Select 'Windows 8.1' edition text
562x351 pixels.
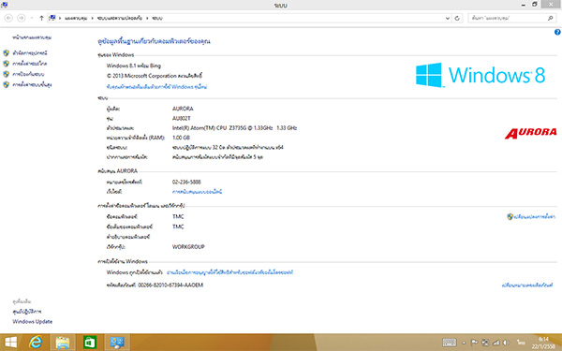[x=121, y=66]
